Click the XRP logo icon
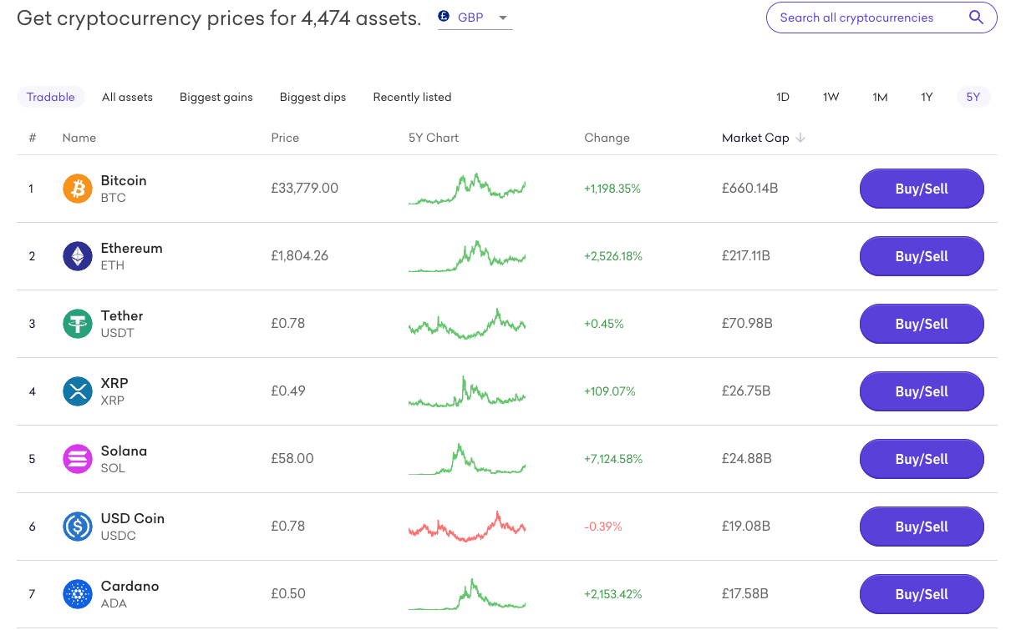The image size is (1011, 630). (78, 391)
